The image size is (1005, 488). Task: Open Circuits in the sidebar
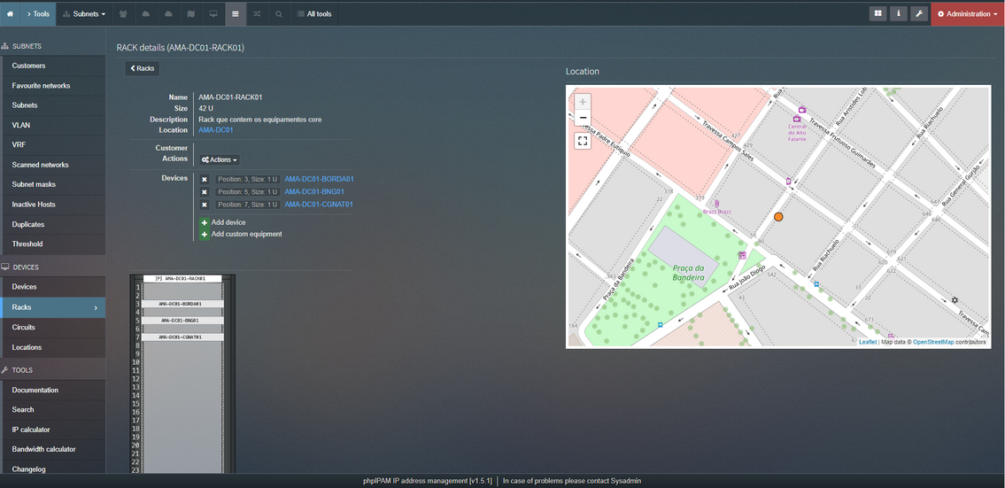click(x=53, y=328)
